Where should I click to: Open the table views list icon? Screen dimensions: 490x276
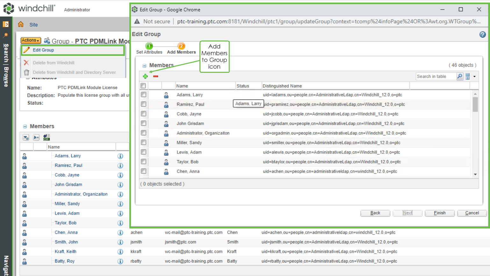468,76
